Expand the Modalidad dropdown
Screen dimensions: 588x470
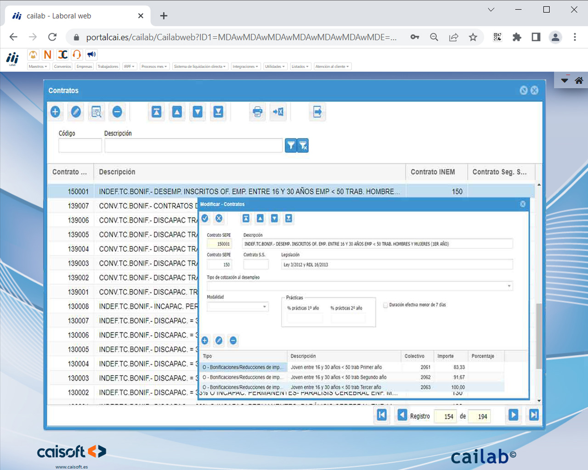(x=264, y=307)
